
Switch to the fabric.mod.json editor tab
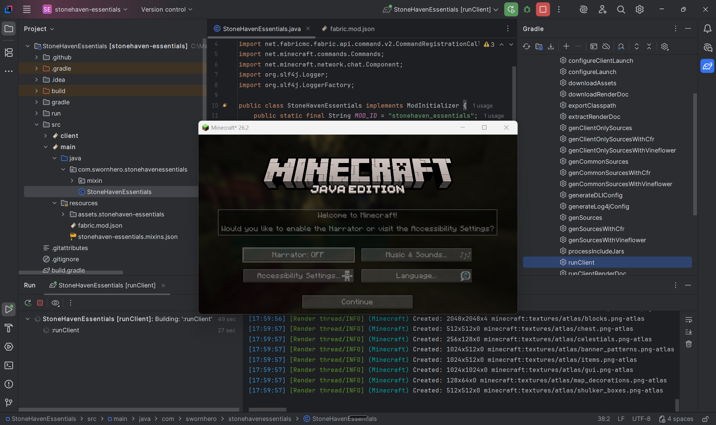click(x=348, y=29)
